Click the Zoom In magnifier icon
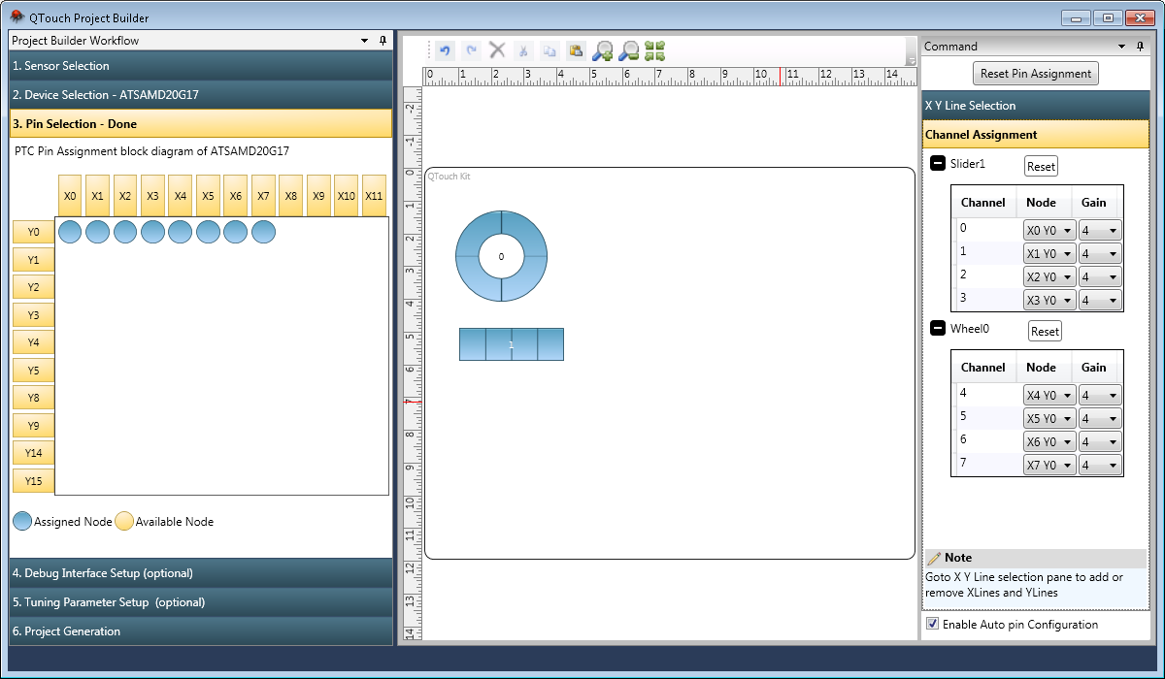 click(x=602, y=50)
